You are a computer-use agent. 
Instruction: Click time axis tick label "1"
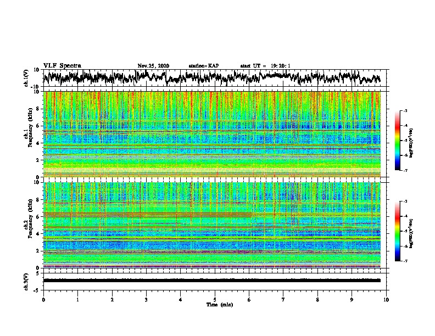click(78, 300)
